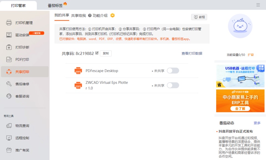The height and width of the screenshot is (160, 266).
Task: Open 打印诊断 print diagnosis icon
Action: pos(9,47)
